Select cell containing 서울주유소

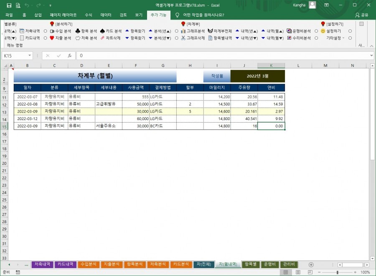[109, 126]
